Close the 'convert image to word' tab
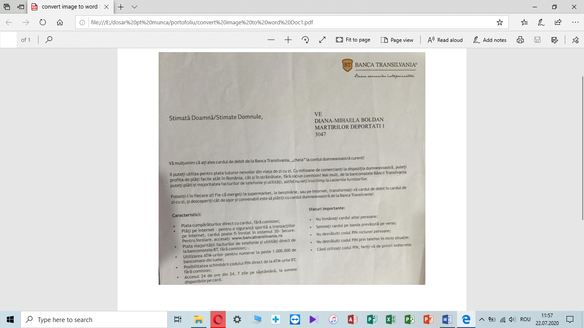 [106, 7]
